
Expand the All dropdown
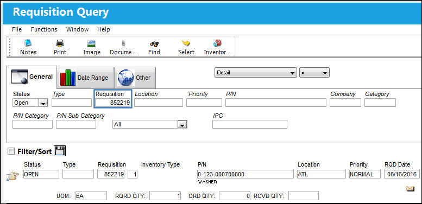[x=182, y=125]
